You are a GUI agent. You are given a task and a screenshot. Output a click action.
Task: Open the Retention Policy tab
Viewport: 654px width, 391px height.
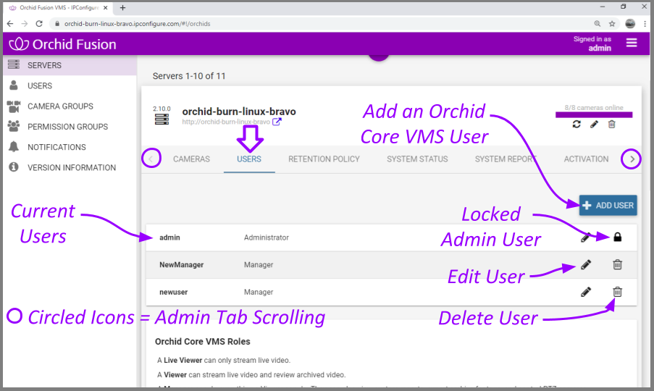[324, 159]
